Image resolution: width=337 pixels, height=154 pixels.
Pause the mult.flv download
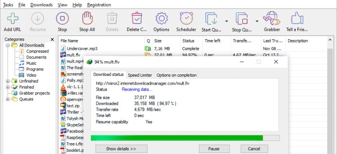(214, 149)
